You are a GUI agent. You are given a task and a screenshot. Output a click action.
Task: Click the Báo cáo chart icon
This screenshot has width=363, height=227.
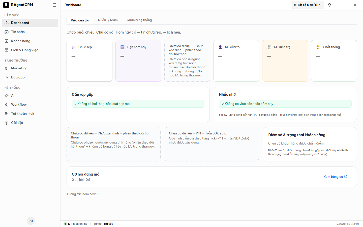(7, 77)
